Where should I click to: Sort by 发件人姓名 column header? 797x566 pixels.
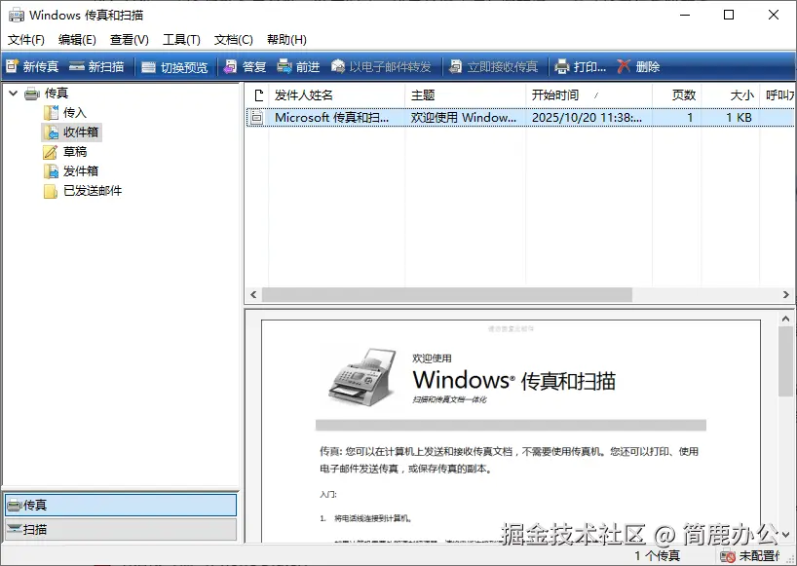tap(337, 95)
